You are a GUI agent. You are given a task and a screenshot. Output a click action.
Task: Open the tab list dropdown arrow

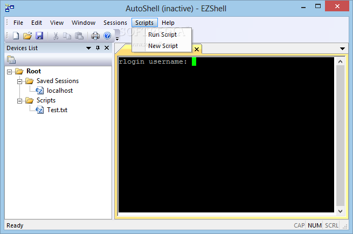click(x=342, y=49)
